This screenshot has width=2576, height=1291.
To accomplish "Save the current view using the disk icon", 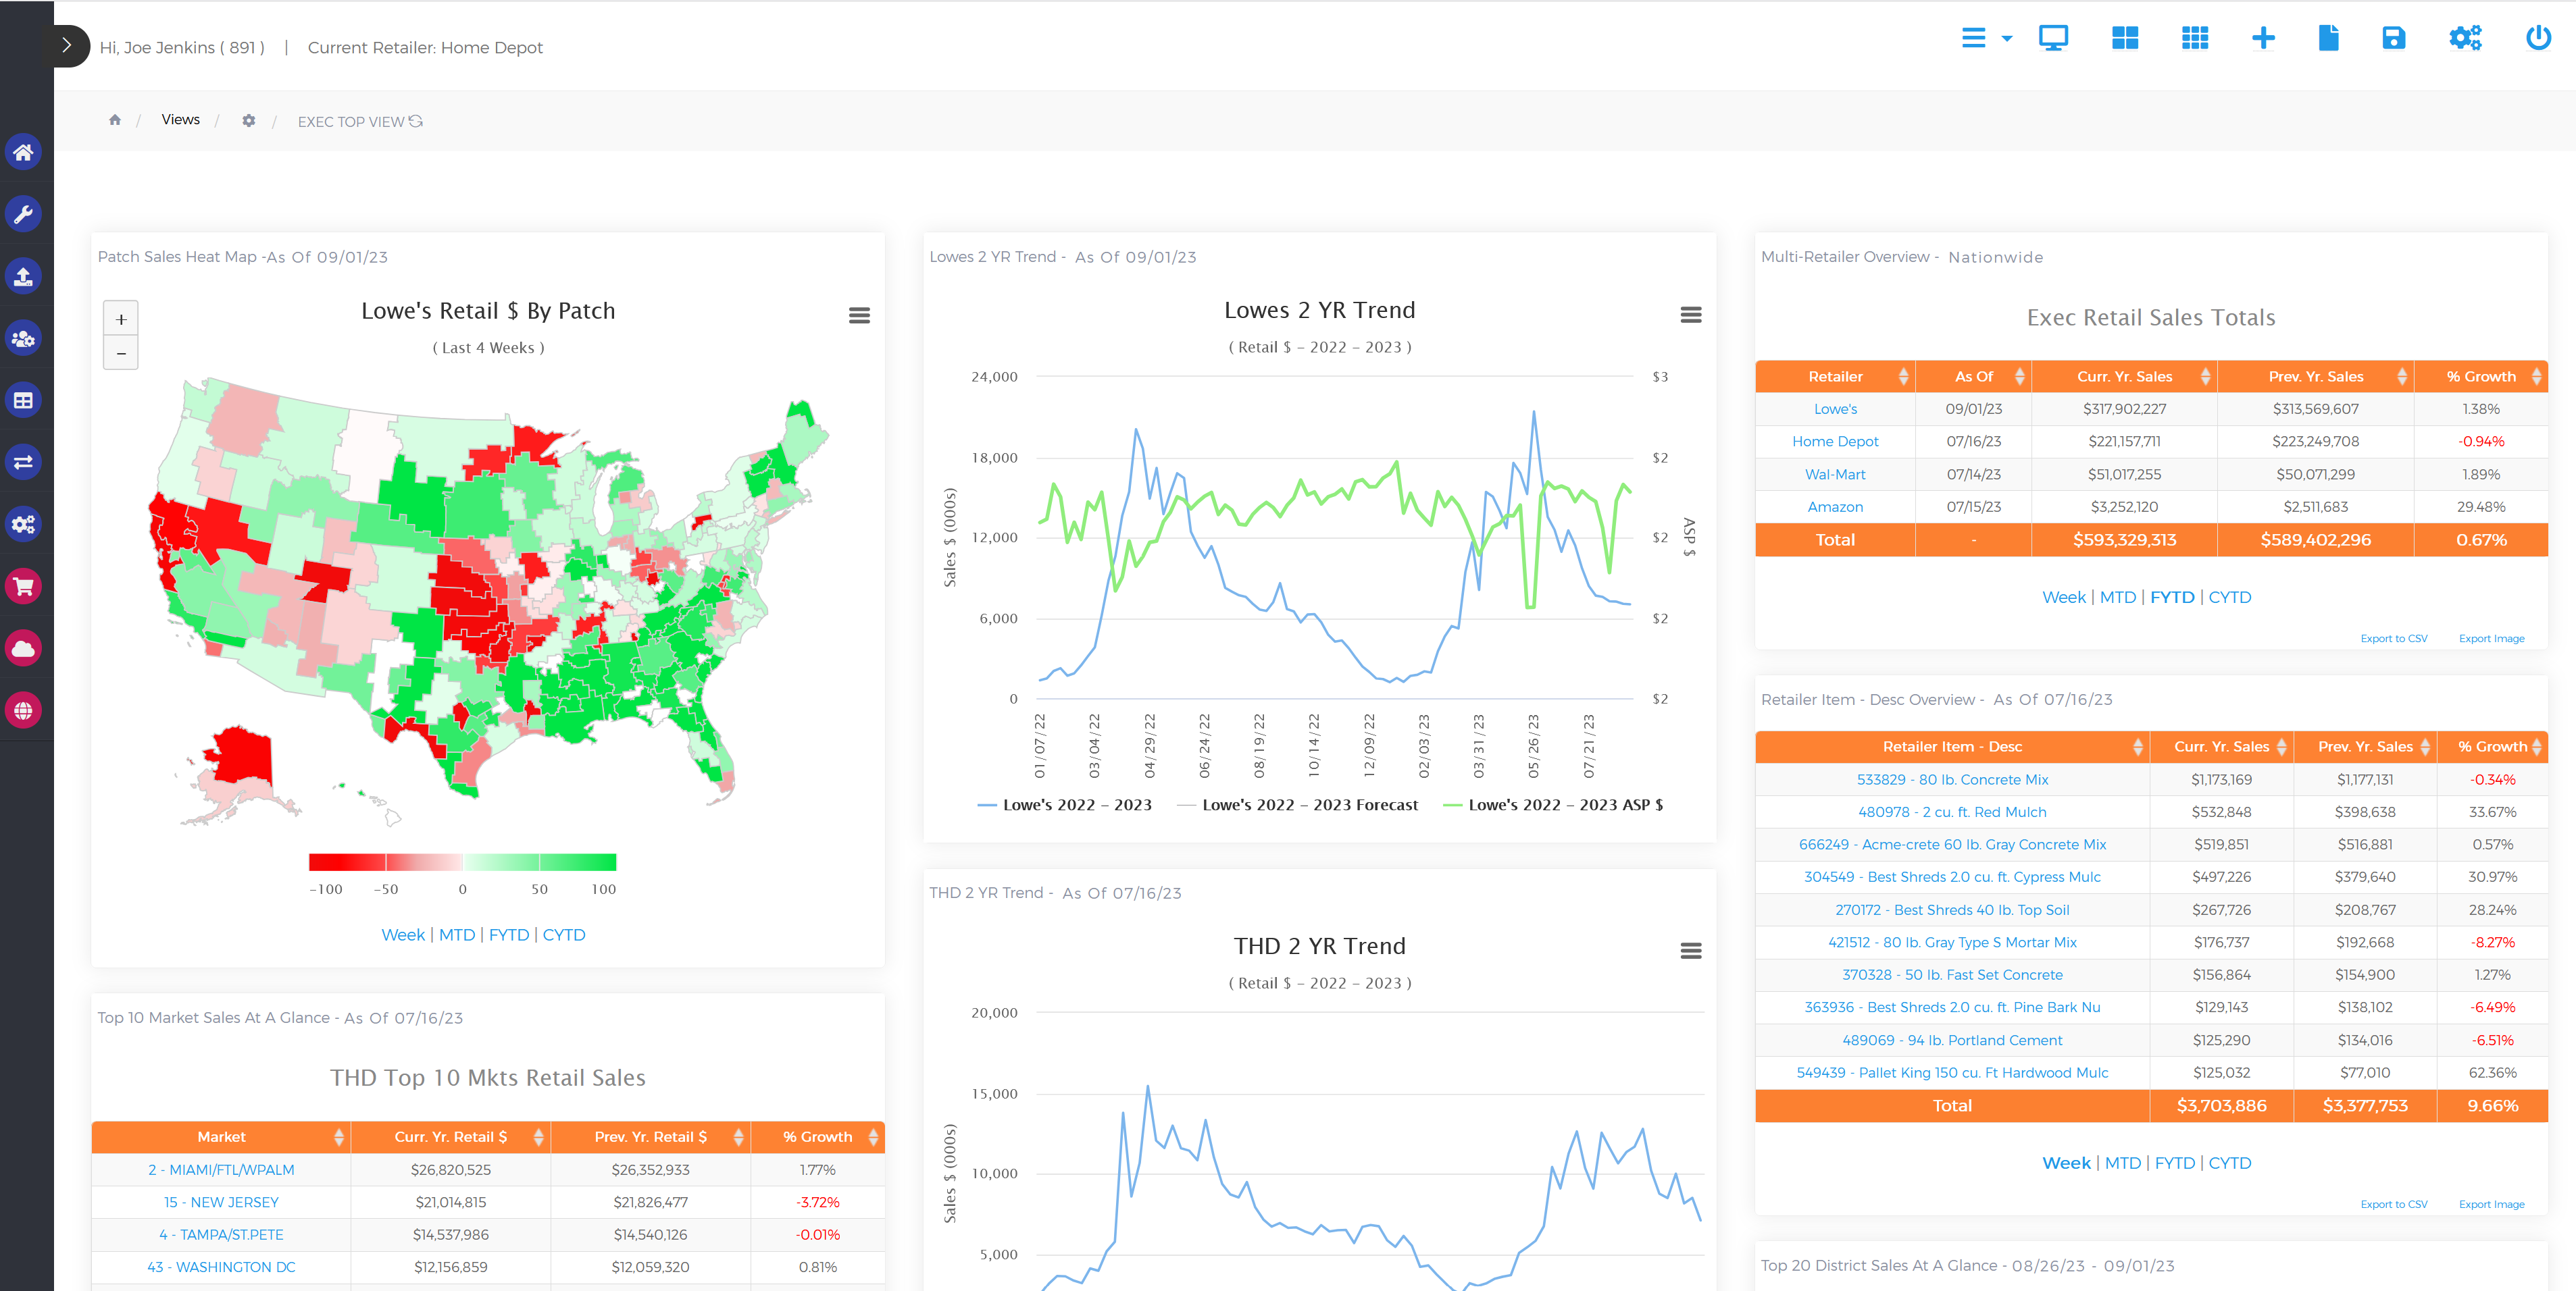I will (x=2394, y=37).
